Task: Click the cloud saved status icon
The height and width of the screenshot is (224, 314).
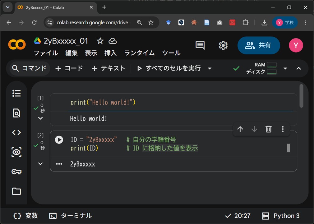Action: tap(113, 41)
